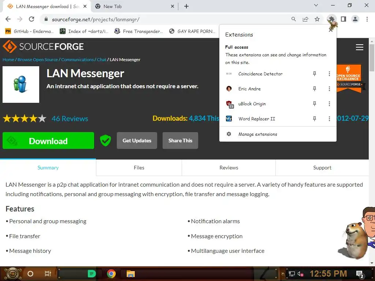Bookmark this page with the star icon
Viewport: 375px width, 281px height.
[317, 19]
